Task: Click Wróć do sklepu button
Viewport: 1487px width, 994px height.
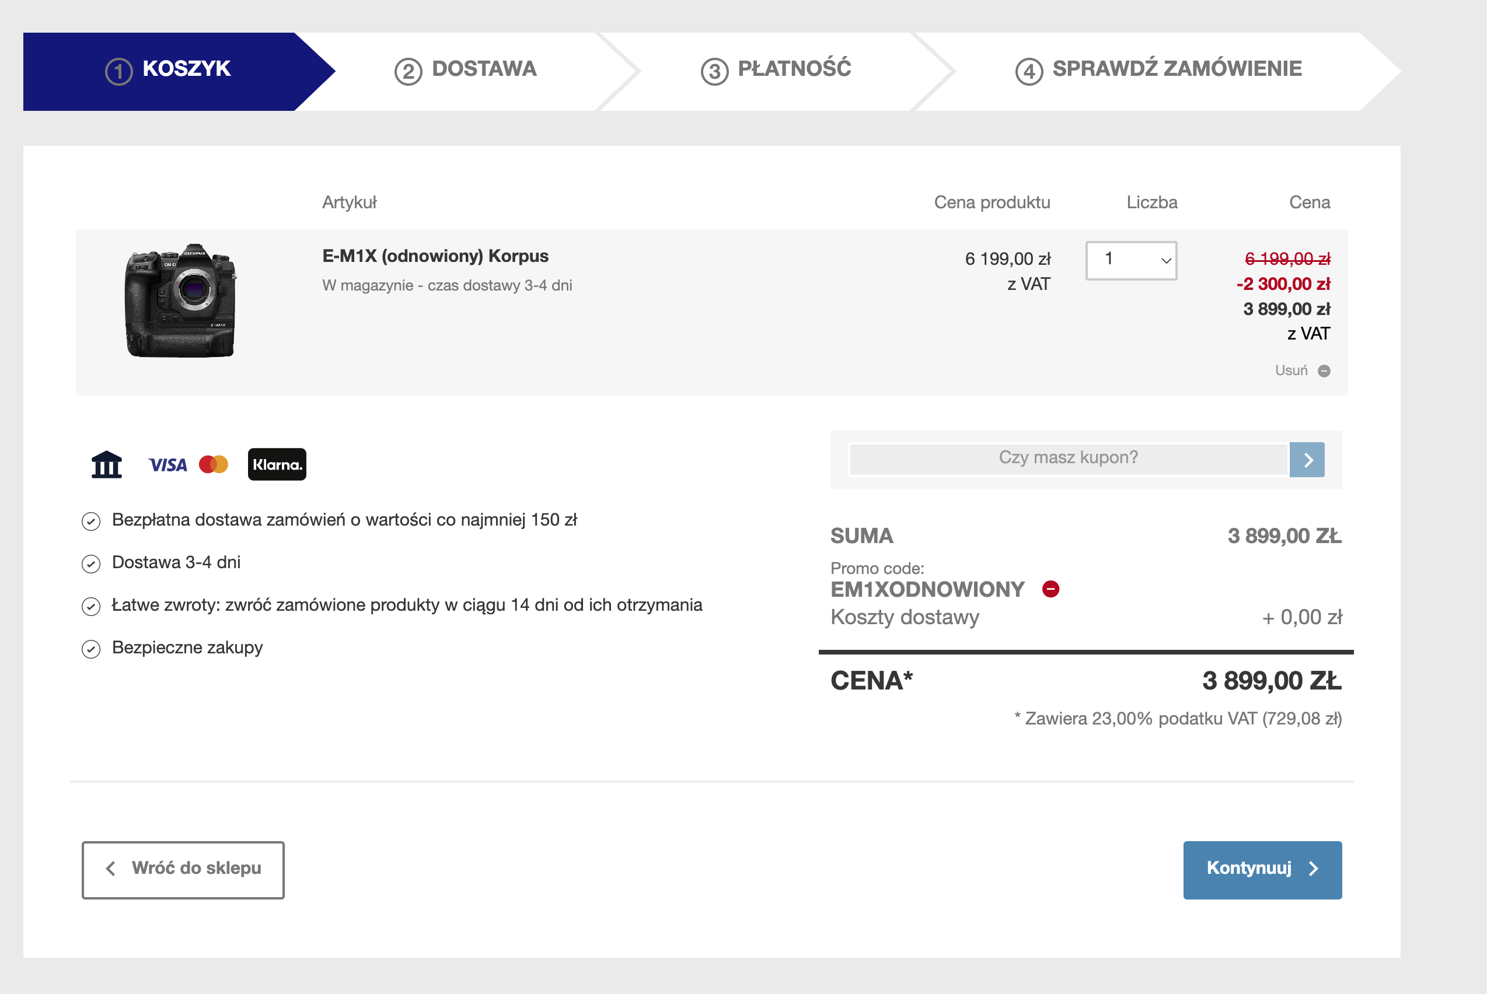Action: 183,869
